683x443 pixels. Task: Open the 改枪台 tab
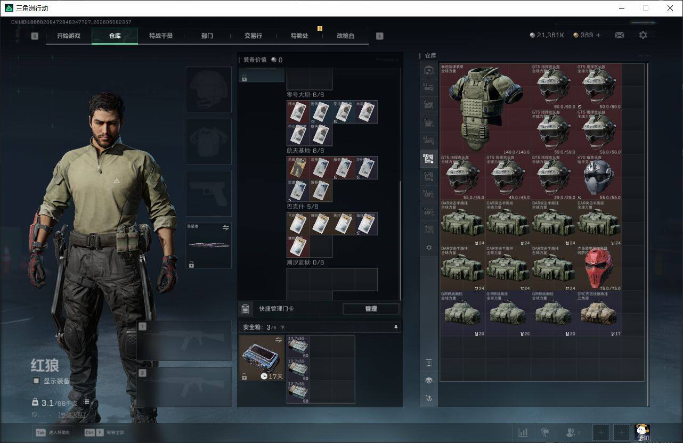pyautogui.click(x=345, y=36)
